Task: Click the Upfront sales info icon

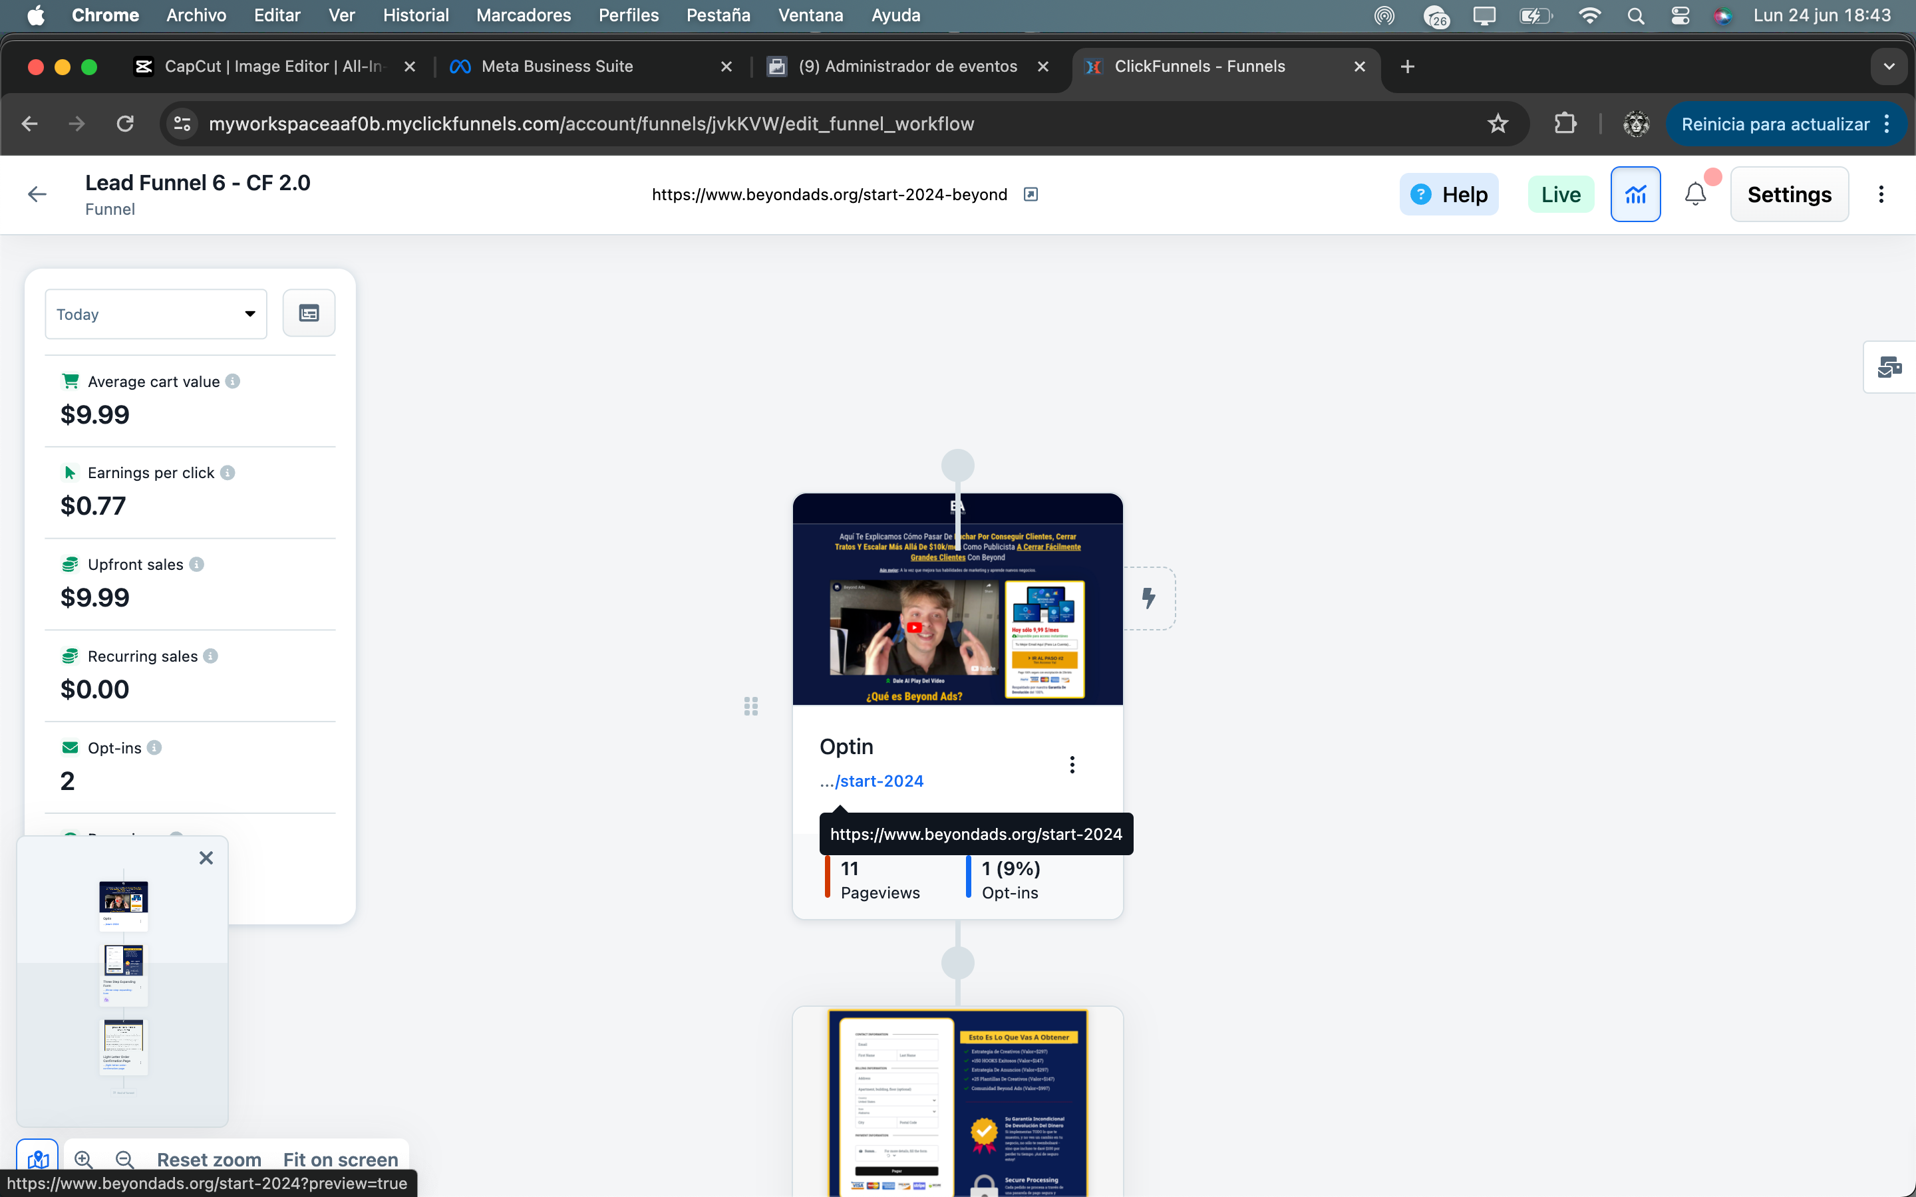Action: pyautogui.click(x=197, y=565)
